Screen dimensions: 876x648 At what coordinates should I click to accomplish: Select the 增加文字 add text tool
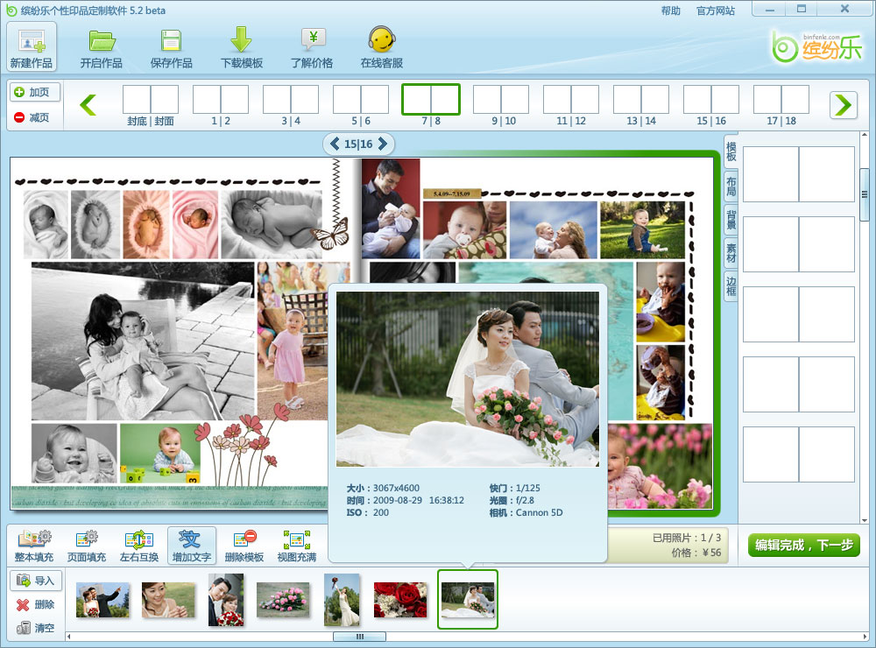coord(191,545)
